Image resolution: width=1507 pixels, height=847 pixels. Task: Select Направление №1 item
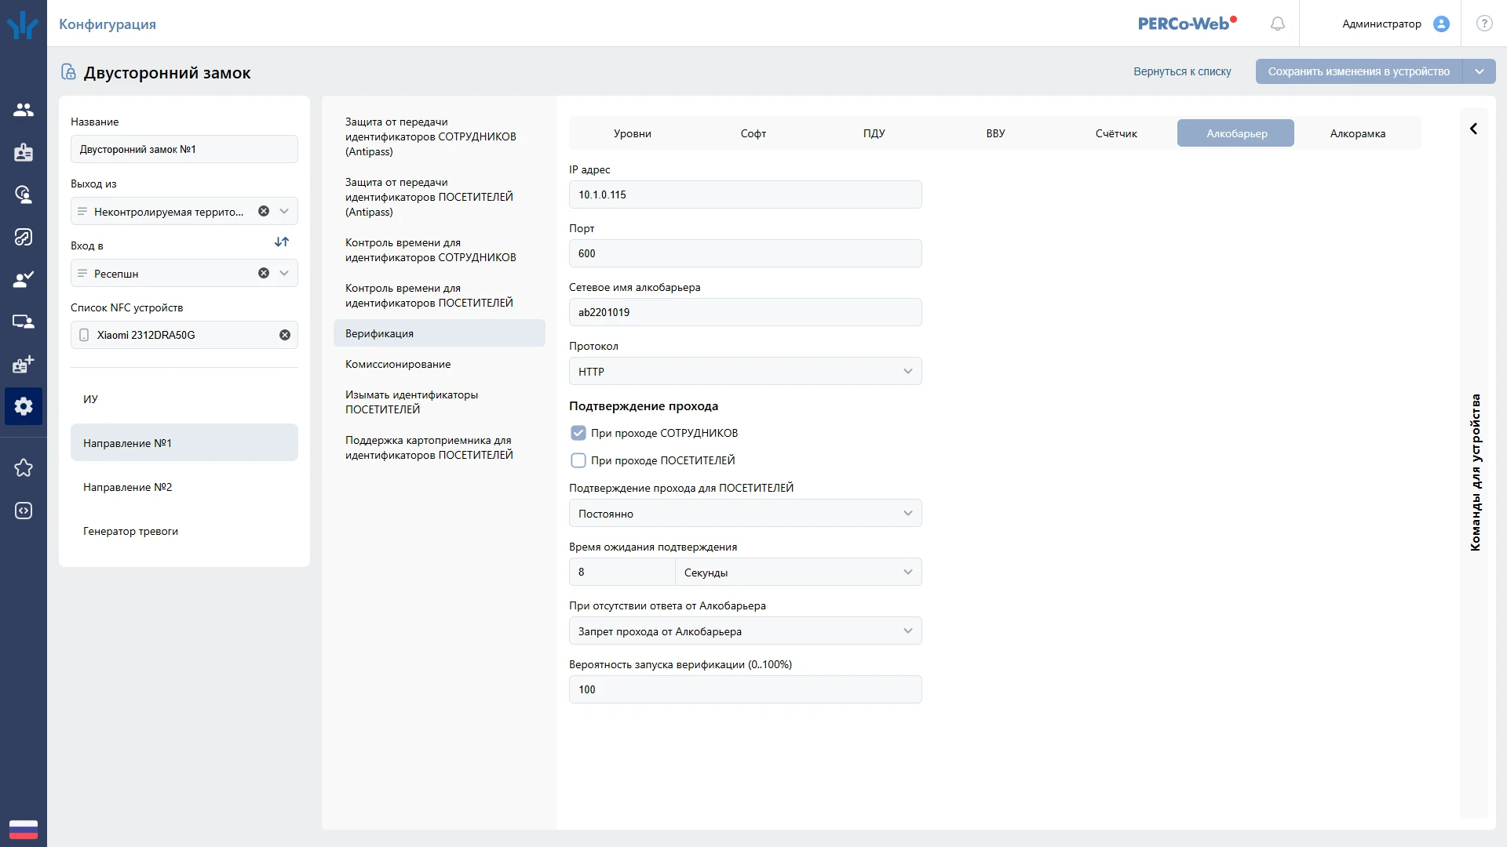click(x=184, y=442)
